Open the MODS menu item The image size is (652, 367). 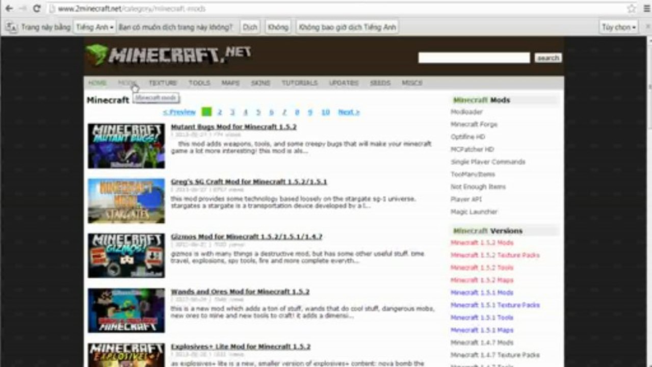click(127, 83)
